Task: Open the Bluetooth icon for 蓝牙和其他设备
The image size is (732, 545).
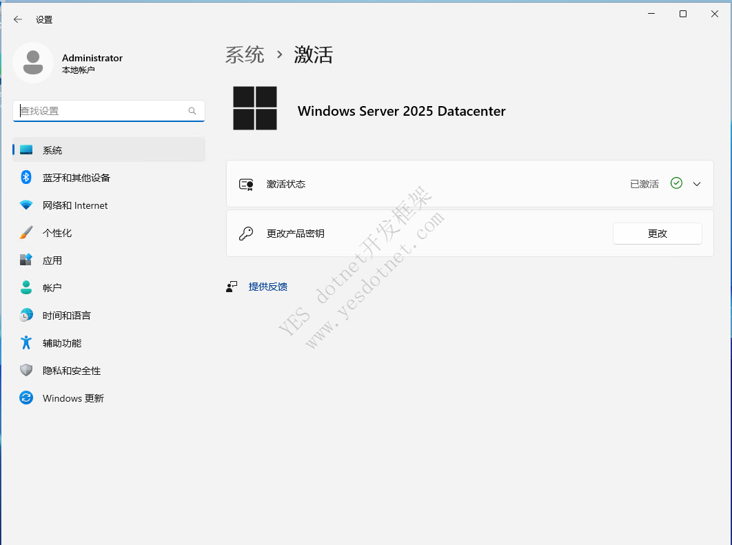Action: pos(26,177)
